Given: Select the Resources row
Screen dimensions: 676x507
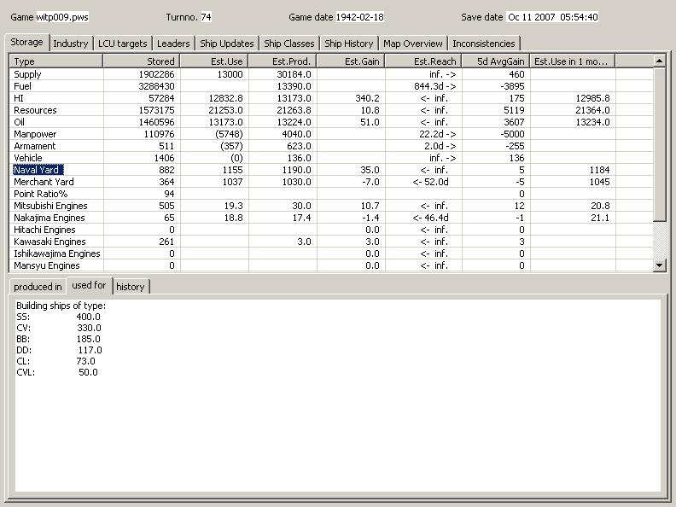Looking at the screenshot, I should click(331, 110).
